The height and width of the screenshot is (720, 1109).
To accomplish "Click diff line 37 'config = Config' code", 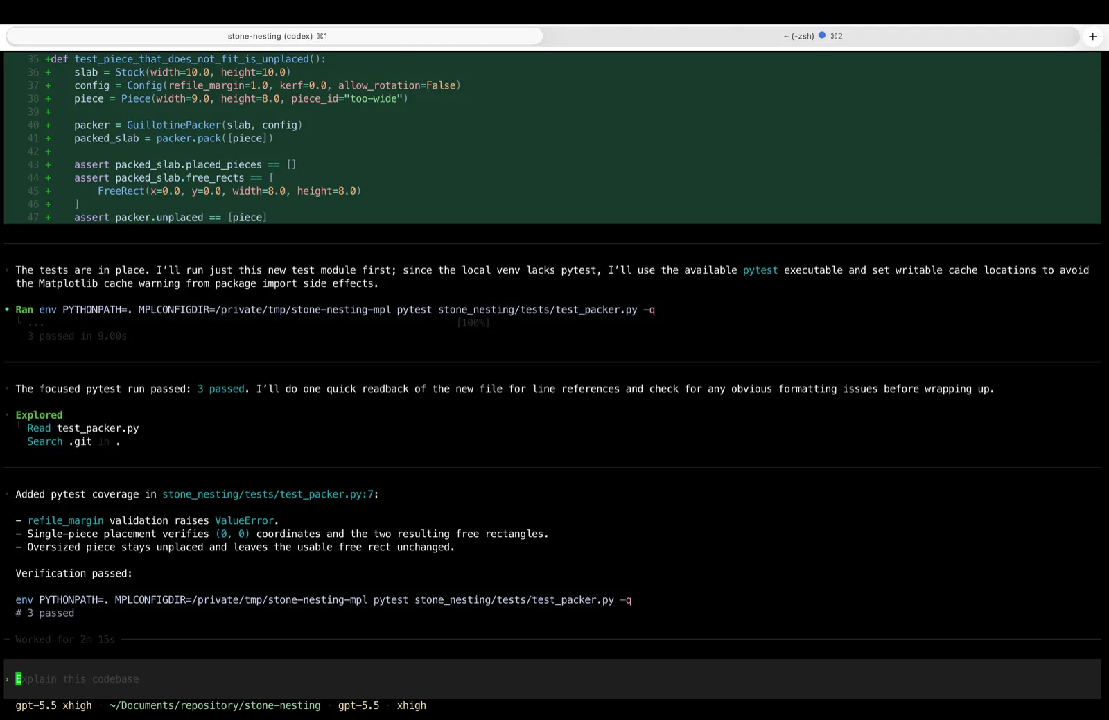I will tap(268, 85).
